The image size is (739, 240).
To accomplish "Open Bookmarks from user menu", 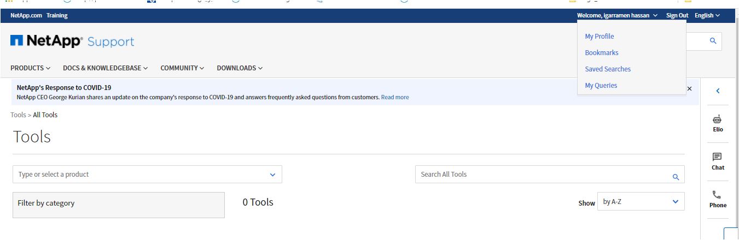I will (602, 53).
